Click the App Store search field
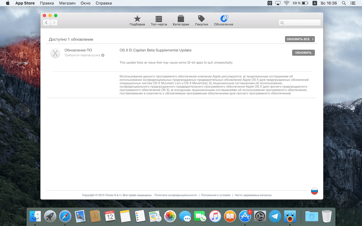The width and height of the screenshot is (362, 226). [x=300, y=23]
